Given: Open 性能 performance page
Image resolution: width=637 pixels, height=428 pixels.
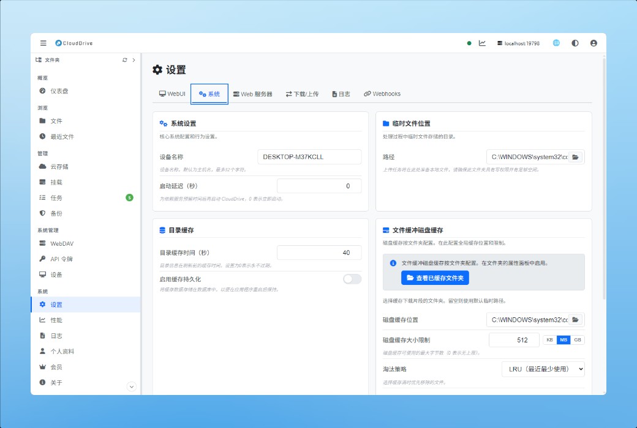Looking at the screenshot, I should pos(86,320).
